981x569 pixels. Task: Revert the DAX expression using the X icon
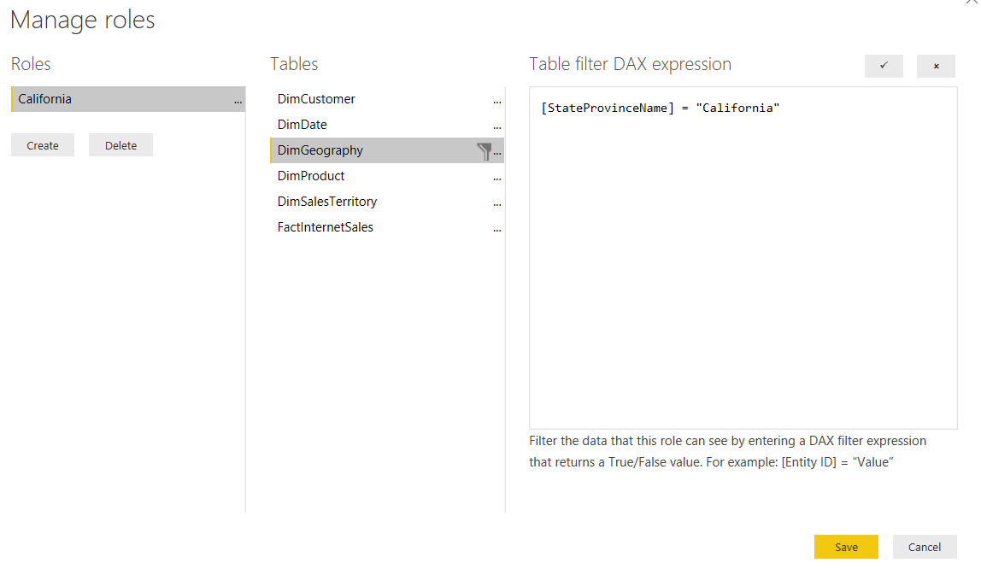point(936,66)
